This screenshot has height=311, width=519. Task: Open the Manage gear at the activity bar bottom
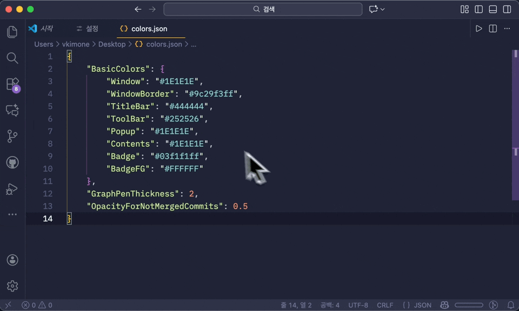(12, 286)
